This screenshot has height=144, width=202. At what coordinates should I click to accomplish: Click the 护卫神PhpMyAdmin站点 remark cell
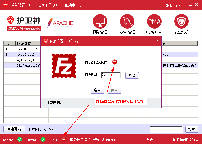180,65
